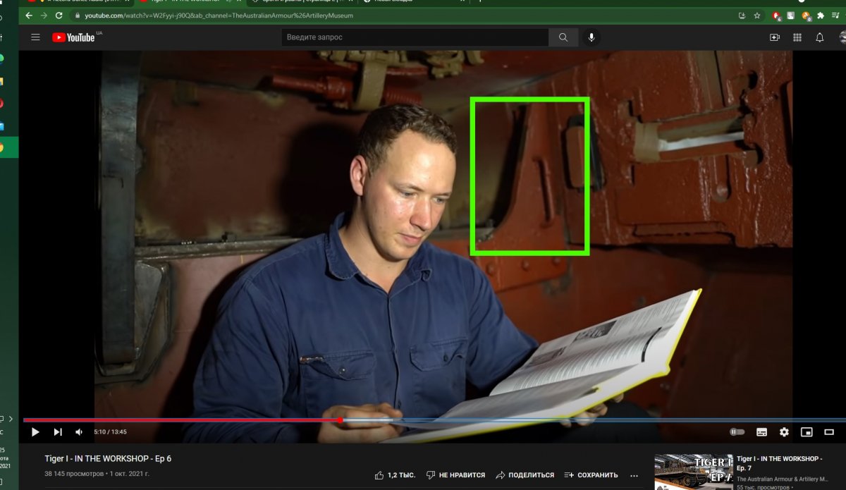Skip to the next video

click(58, 432)
